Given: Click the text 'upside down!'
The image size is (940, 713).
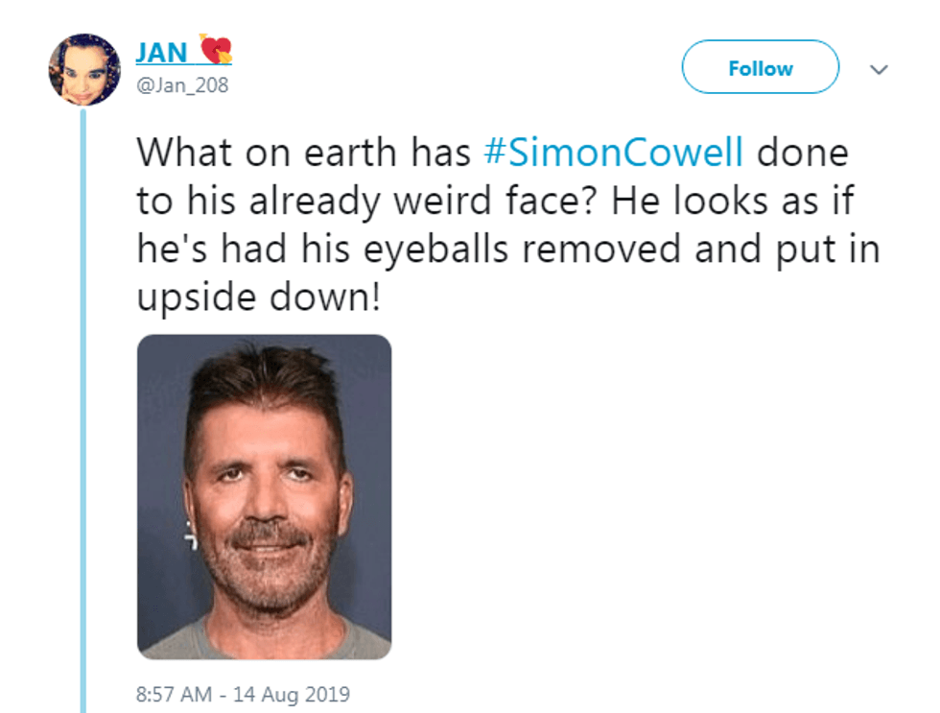Looking at the screenshot, I should pyautogui.click(x=259, y=298).
